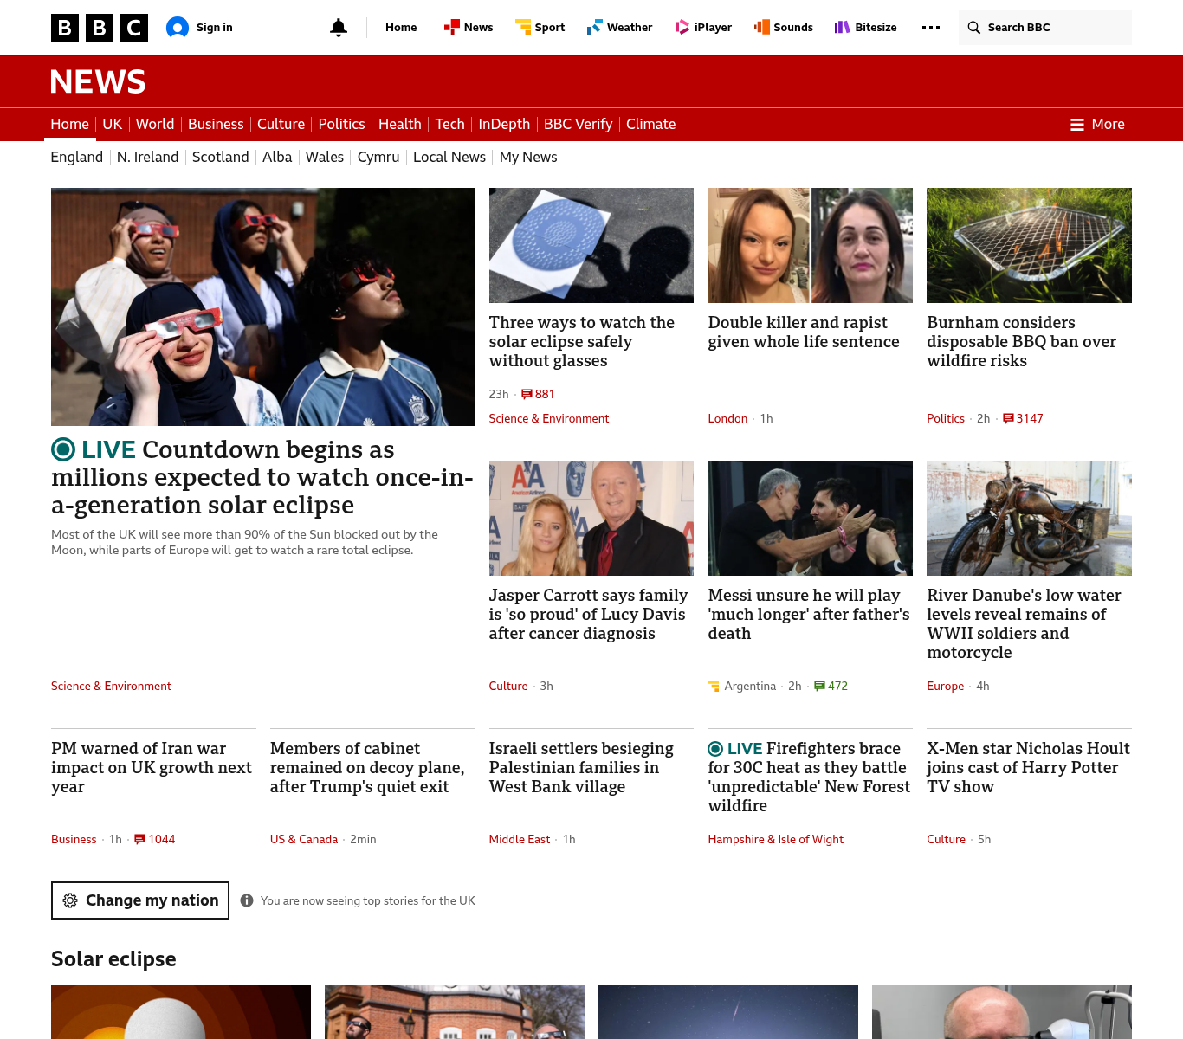
Task: Open Israeli settlers West Bank story
Action: tap(581, 768)
